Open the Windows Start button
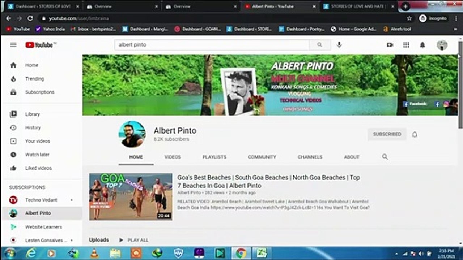 pos(10,253)
